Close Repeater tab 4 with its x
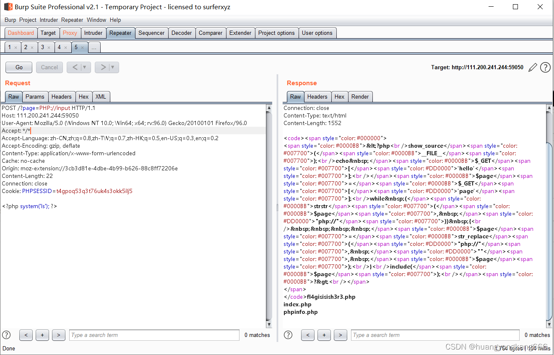The width and height of the screenshot is (554, 355). [x=65, y=47]
